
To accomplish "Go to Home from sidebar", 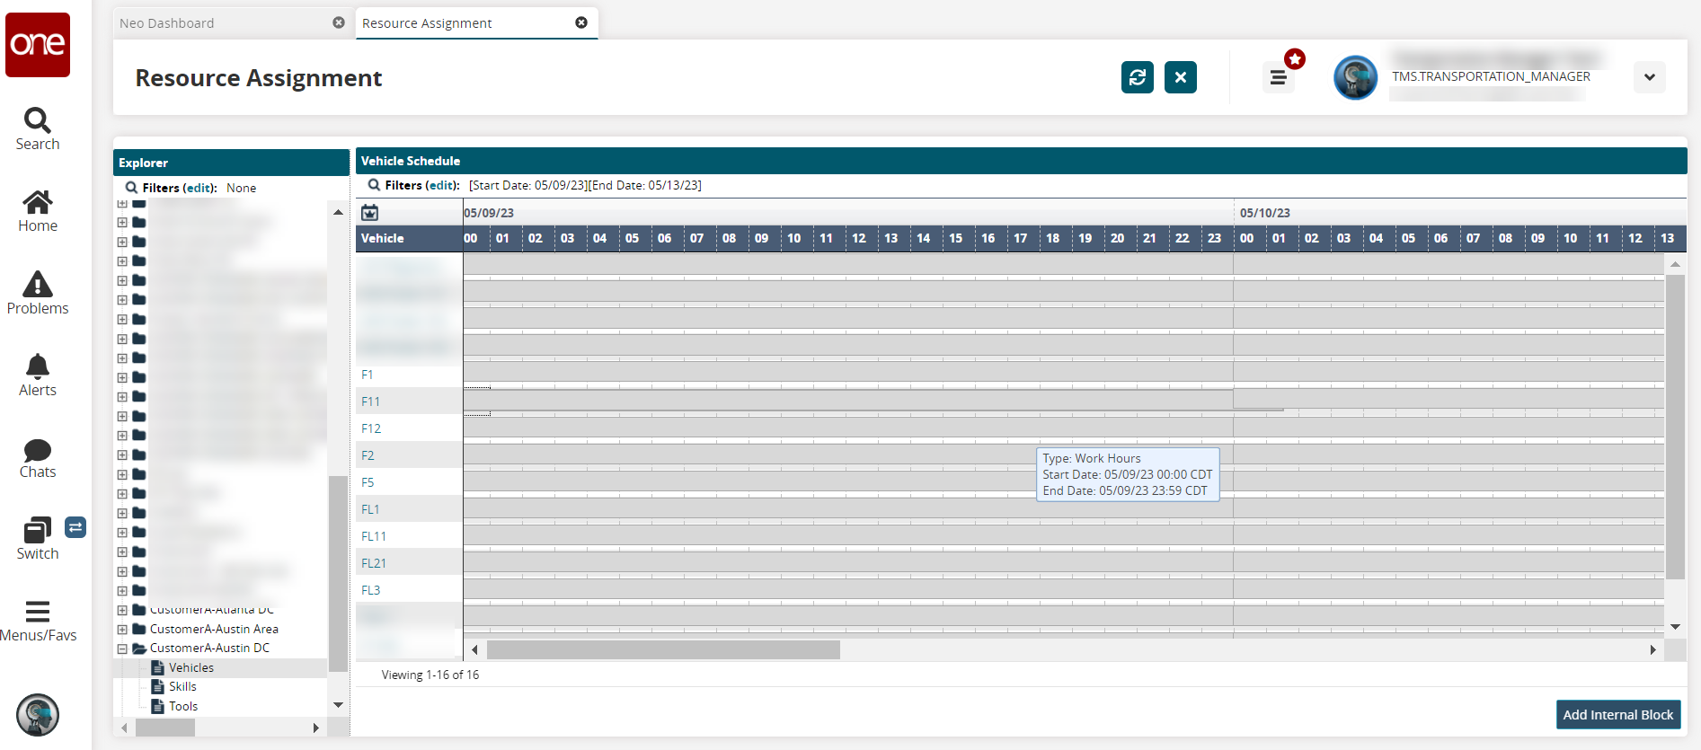I will 38,212.
